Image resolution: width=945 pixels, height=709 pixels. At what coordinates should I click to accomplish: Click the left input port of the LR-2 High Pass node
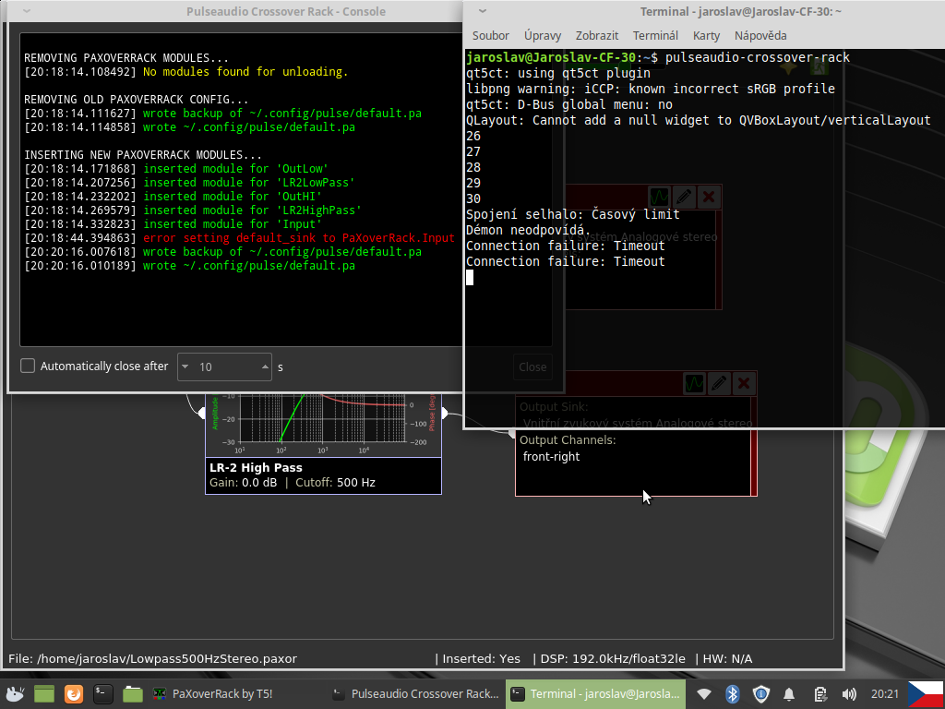click(x=201, y=413)
